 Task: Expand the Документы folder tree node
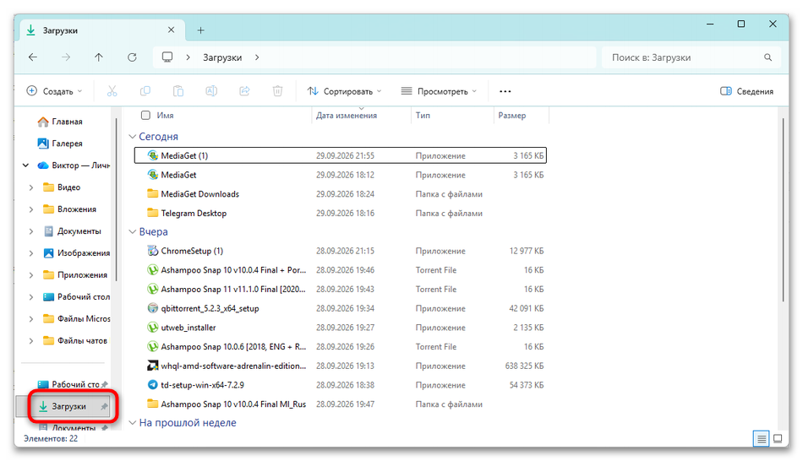pos(31,231)
